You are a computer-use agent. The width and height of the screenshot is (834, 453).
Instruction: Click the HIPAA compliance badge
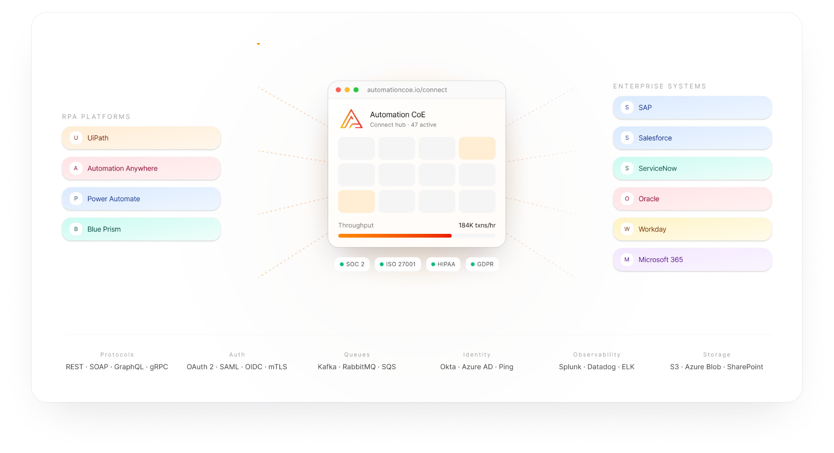tap(443, 264)
